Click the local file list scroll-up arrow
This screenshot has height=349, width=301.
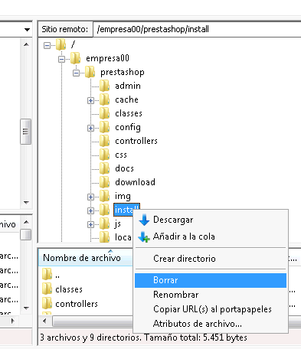point(26,222)
